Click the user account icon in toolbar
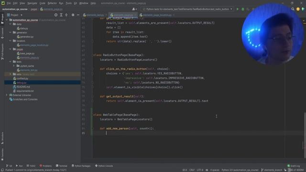 134,9
